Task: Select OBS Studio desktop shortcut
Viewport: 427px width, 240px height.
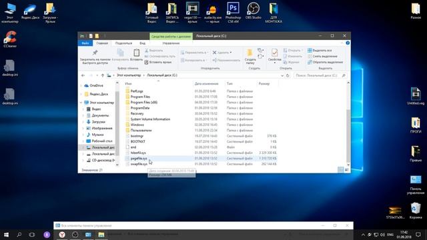Action: pos(254,11)
